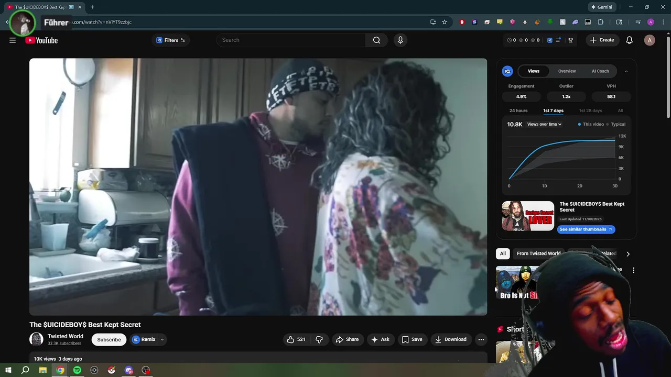
Task: Select the 1st 28 days time range
Action: [x=590, y=110]
